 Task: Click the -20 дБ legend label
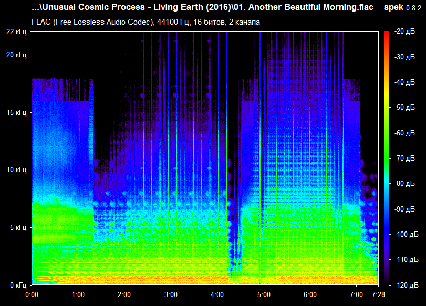point(404,31)
